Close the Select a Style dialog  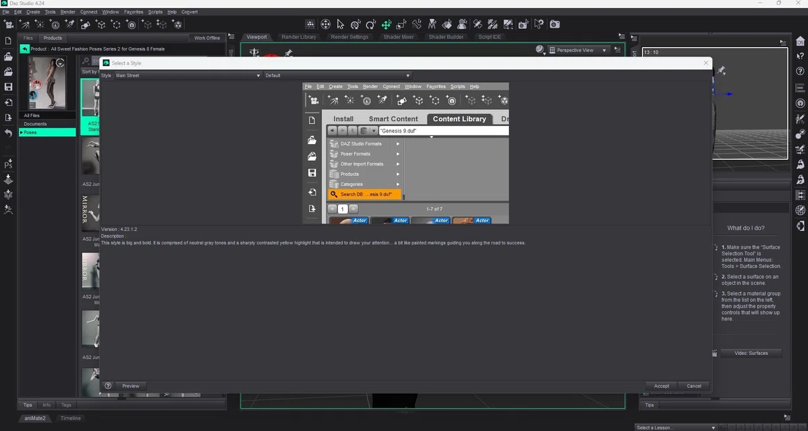[x=706, y=63]
